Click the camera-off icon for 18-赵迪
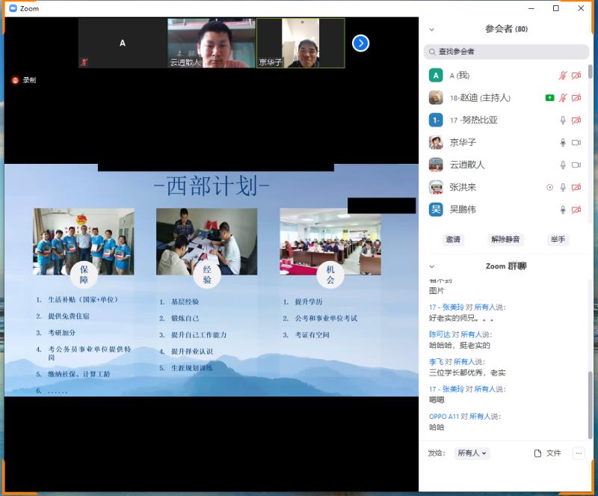 (576, 98)
